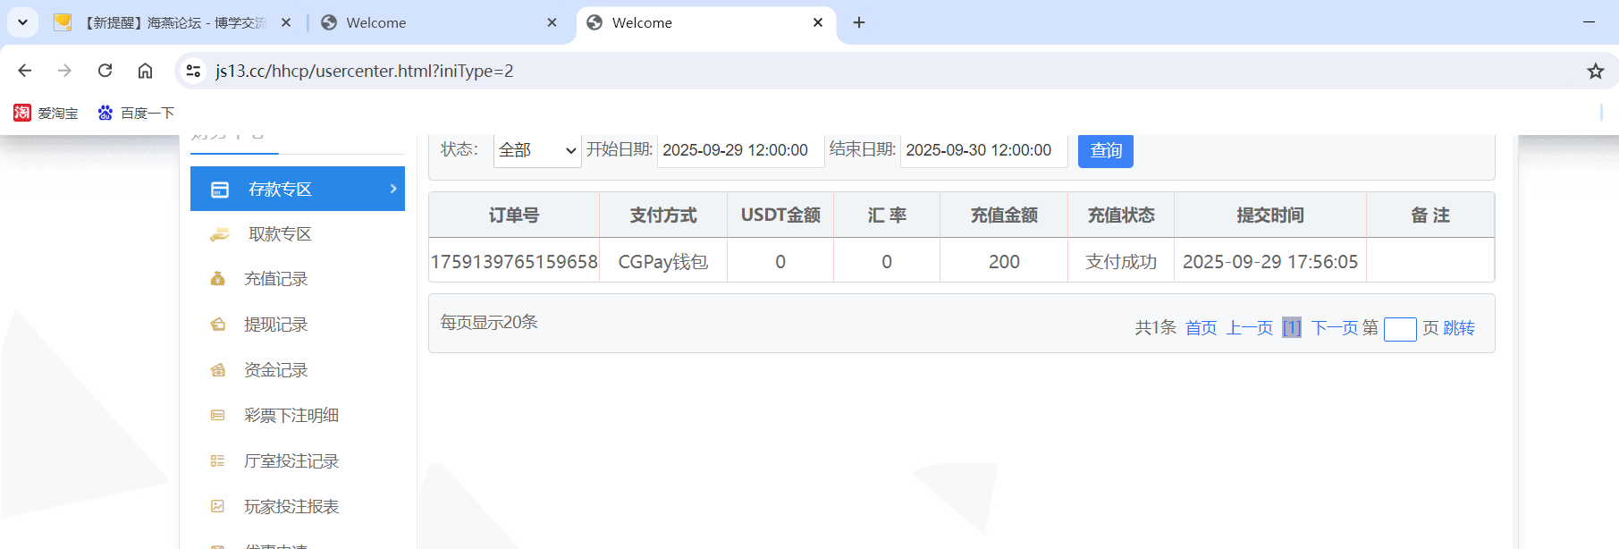Click the 彩票下注明细 list icon

(x=217, y=415)
